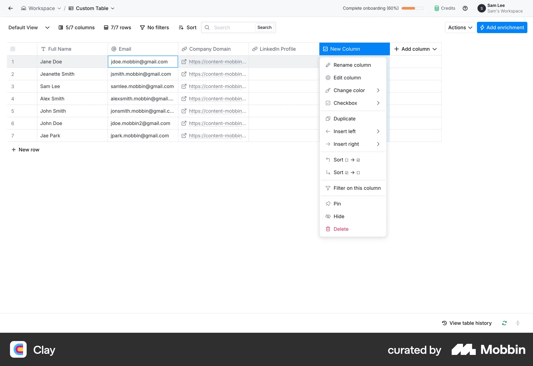Click the Add enrichment button

(502, 27)
